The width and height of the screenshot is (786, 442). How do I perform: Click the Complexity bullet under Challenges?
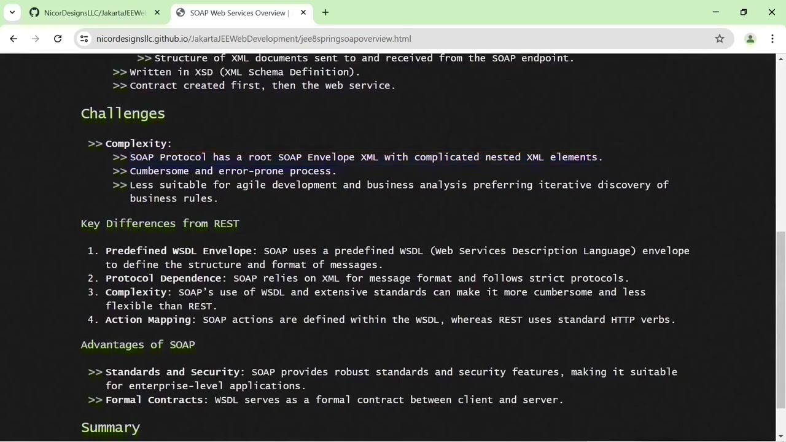[x=138, y=144]
